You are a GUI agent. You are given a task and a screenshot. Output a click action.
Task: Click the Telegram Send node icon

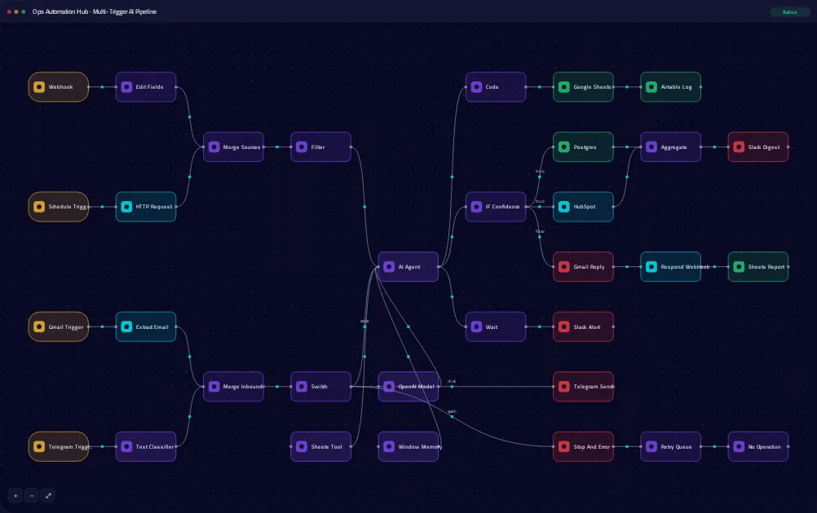564,387
